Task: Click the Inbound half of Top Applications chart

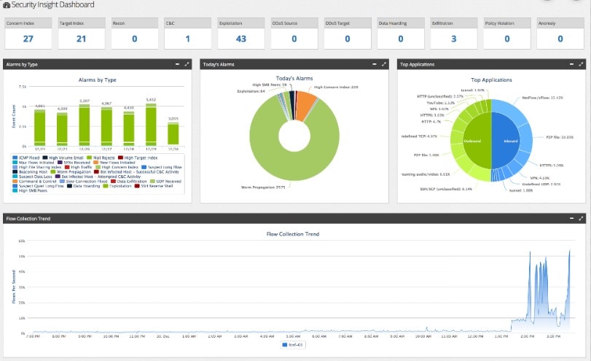Action: pos(506,140)
